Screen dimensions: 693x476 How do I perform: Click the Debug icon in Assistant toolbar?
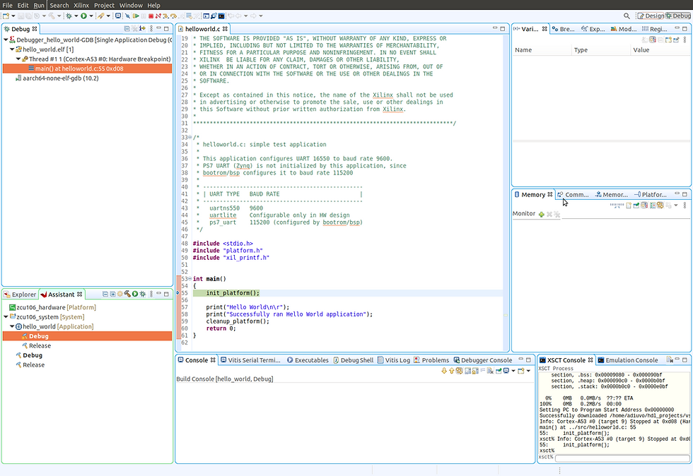pyautogui.click(x=142, y=294)
